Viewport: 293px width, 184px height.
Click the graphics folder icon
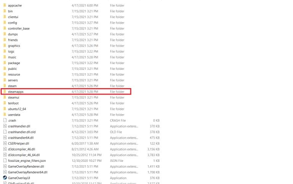pyautogui.click(x=5, y=46)
